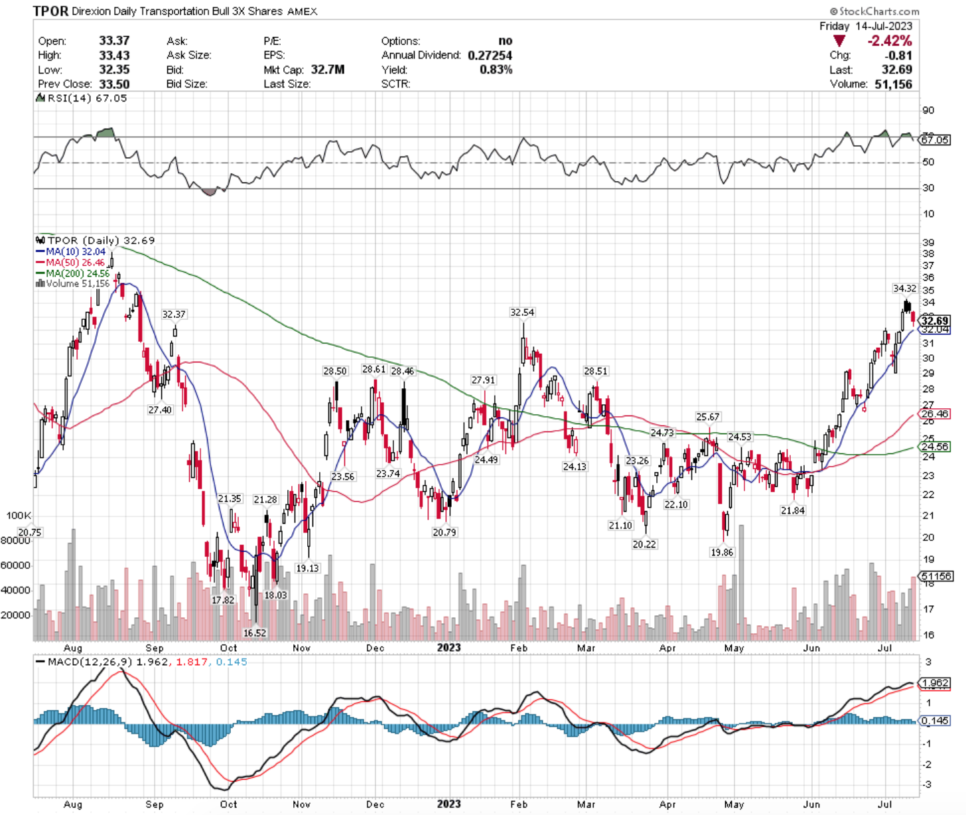
Task: Click the 27.40 August low annotation
Action: (160, 410)
